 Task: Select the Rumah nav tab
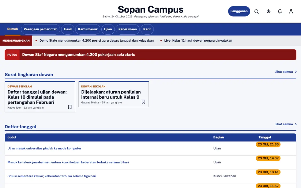(x=13, y=29)
